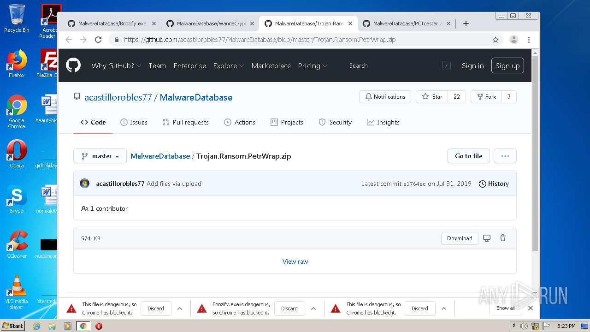This screenshot has height=332, width=590.
Task: Expand the Pricing dropdown
Action: point(313,65)
